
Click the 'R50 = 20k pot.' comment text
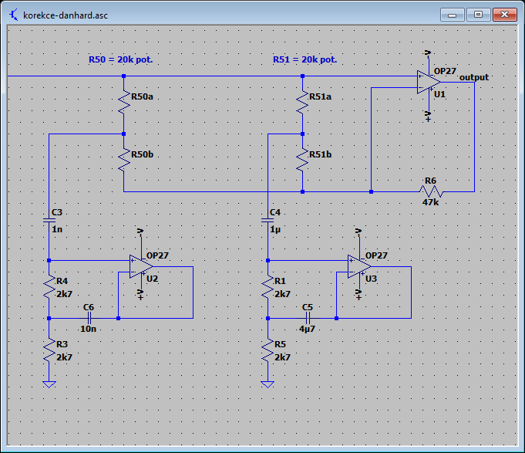(x=120, y=59)
